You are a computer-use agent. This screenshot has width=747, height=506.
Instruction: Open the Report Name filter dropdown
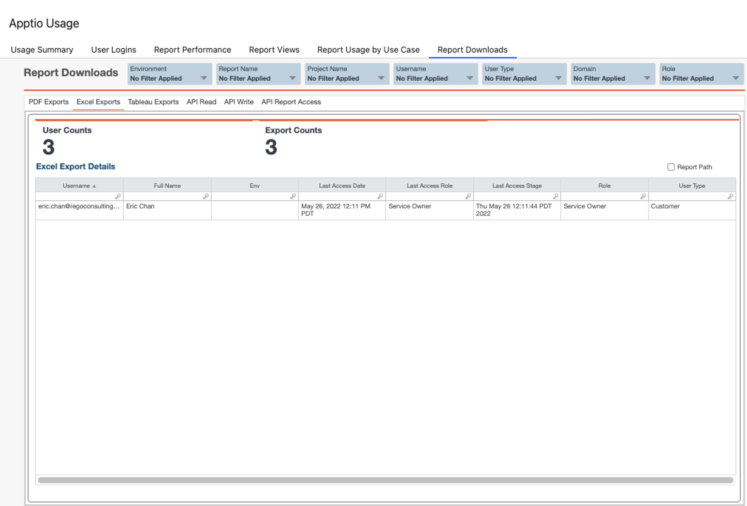pyautogui.click(x=259, y=74)
